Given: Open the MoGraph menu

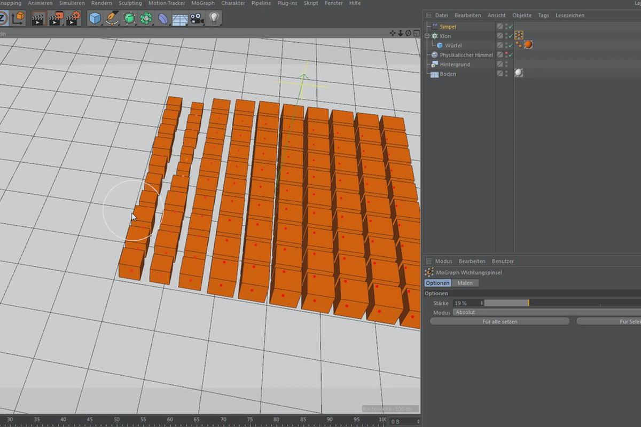Looking at the screenshot, I should pos(202,3).
